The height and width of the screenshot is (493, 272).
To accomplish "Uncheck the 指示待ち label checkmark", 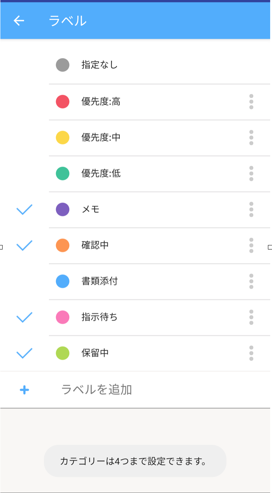I will point(24,317).
